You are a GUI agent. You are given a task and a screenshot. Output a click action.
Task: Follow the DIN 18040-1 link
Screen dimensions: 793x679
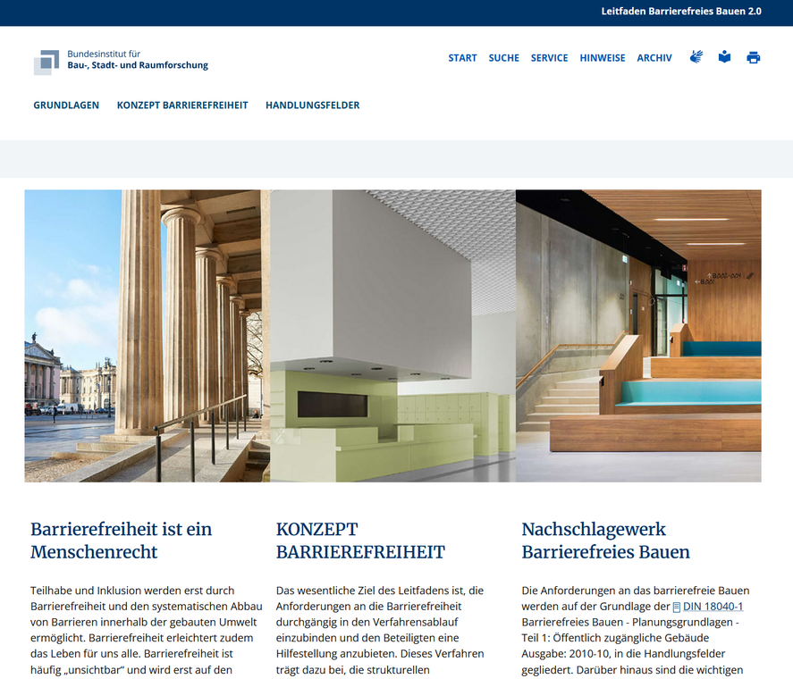click(713, 607)
